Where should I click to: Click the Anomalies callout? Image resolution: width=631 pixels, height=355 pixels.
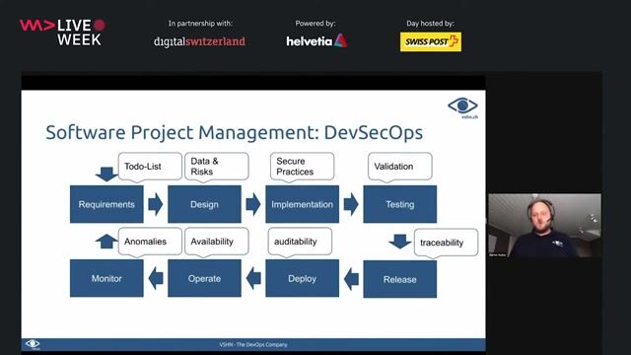tap(150, 242)
